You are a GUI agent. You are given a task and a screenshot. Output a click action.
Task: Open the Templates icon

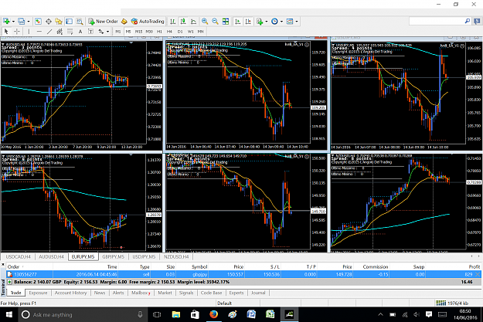click(x=290, y=22)
